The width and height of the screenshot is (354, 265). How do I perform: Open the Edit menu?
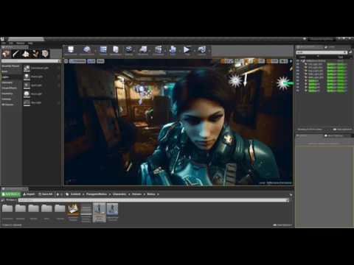(x=11, y=43)
